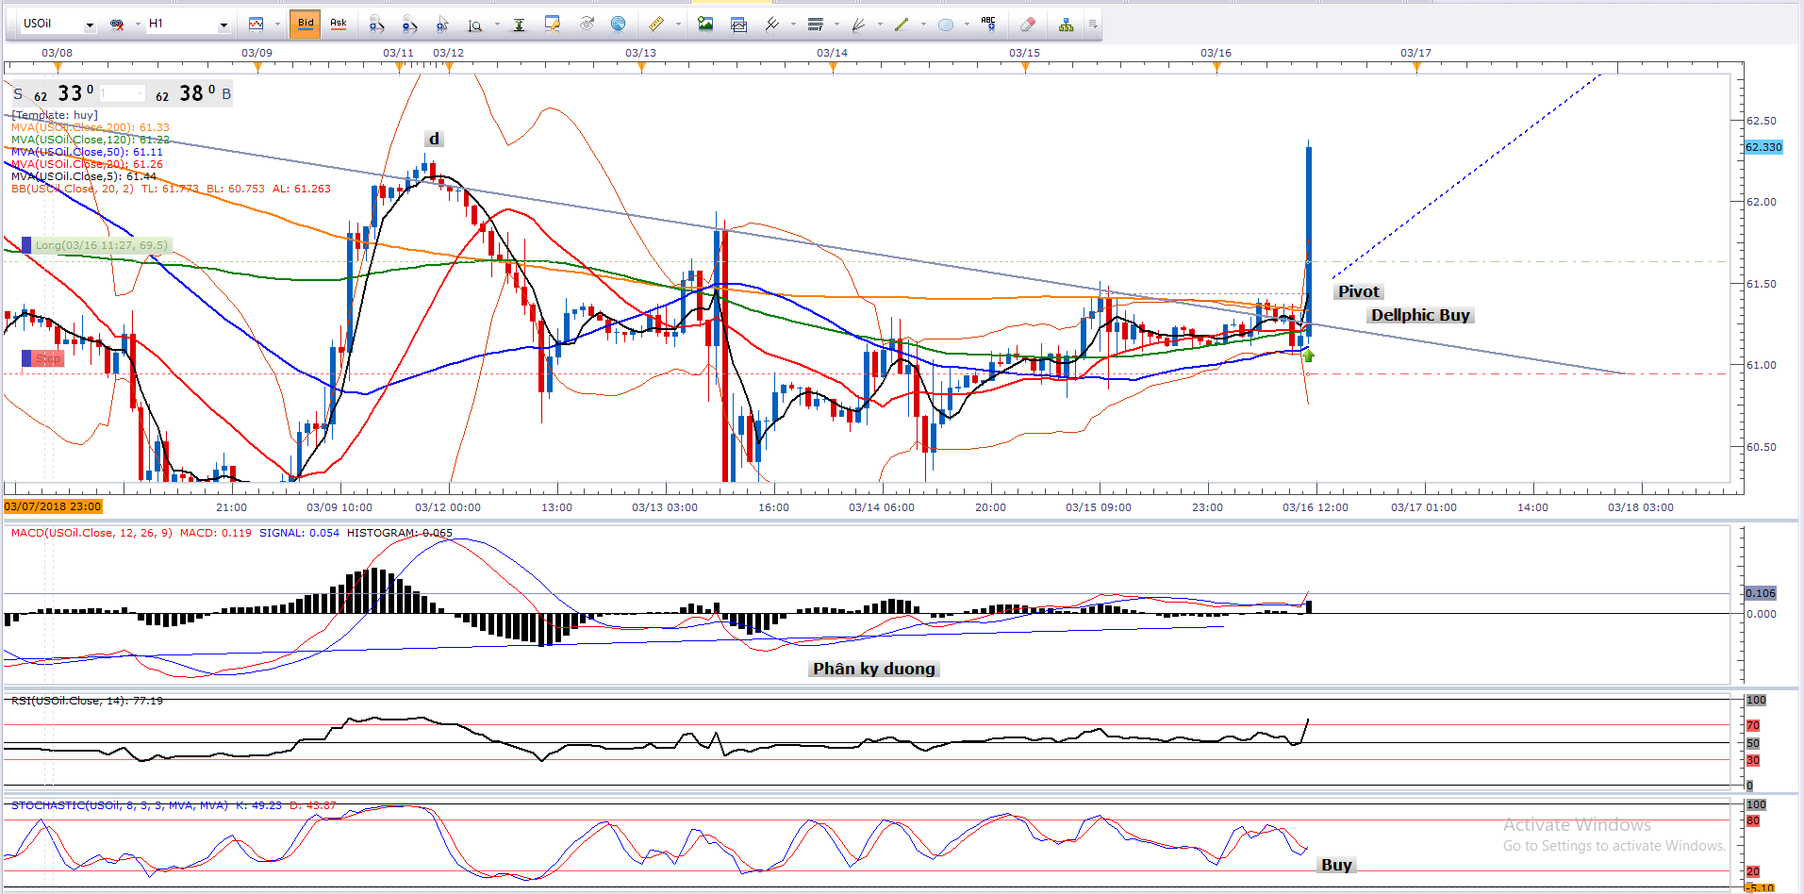Select the Stop order label on chart
This screenshot has width=1804, height=894.
pyautogui.click(x=47, y=358)
